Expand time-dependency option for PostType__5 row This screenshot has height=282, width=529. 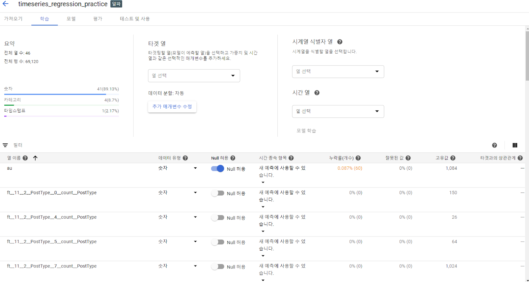click(x=263, y=256)
